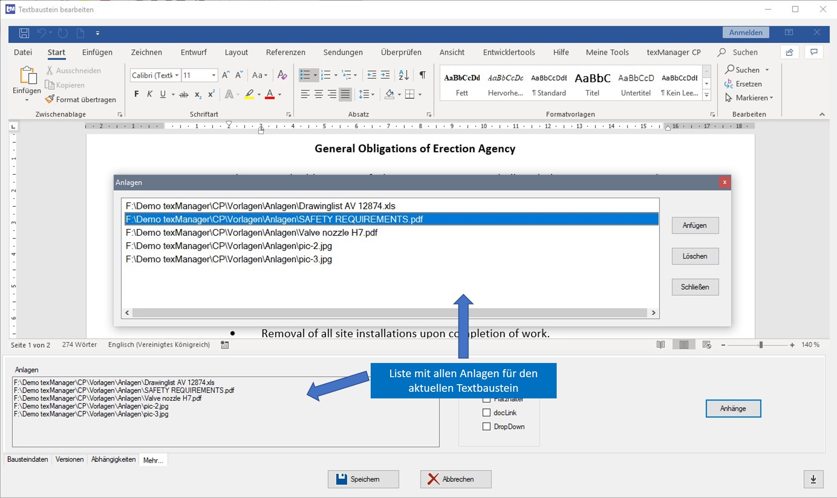Click the Löschen button
Viewport: 837px width, 498px height.
click(695, 256)
